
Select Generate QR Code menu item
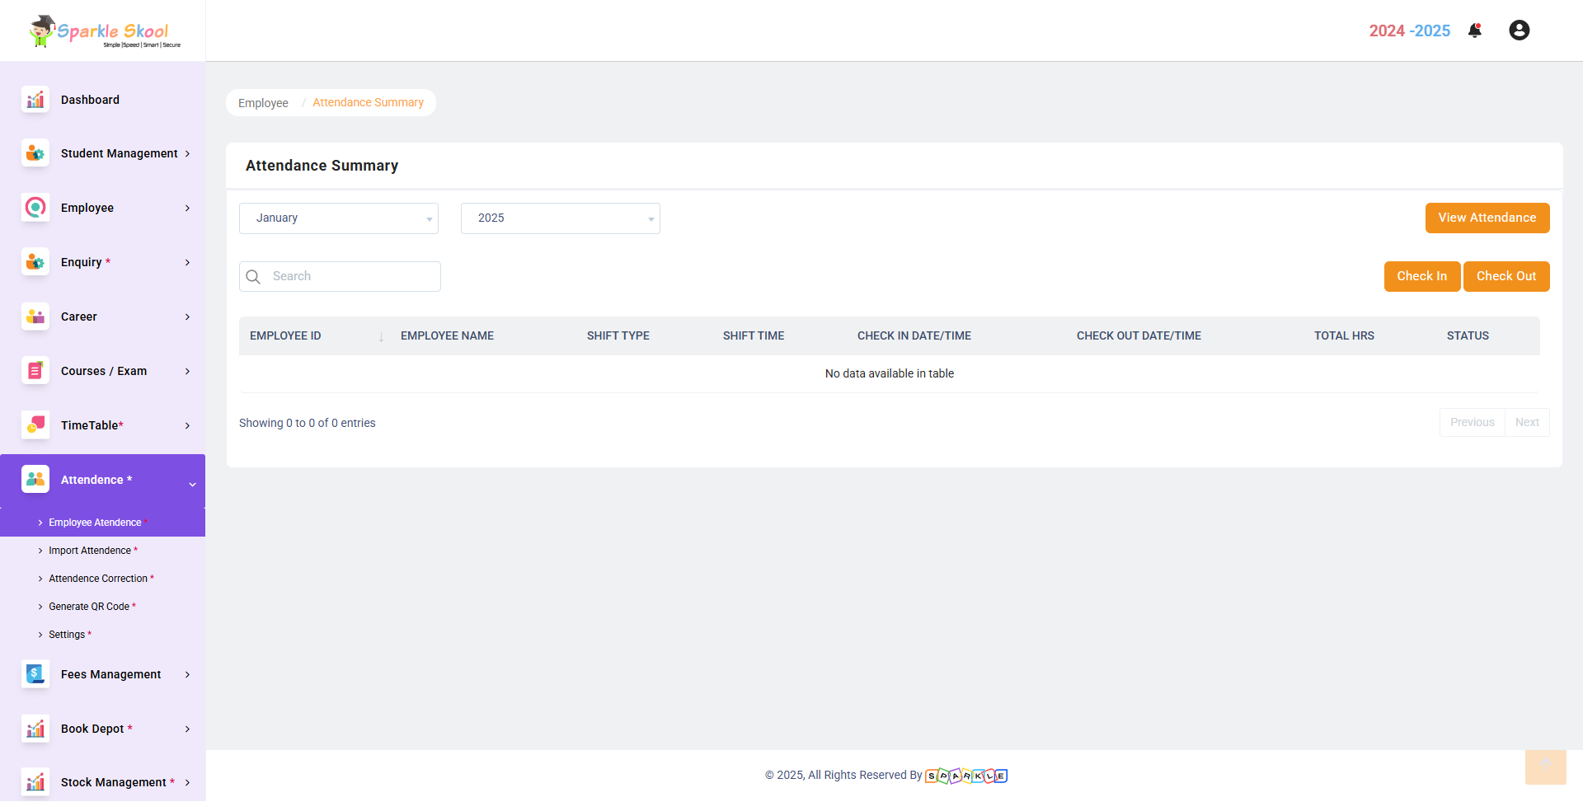pos(89,607)
